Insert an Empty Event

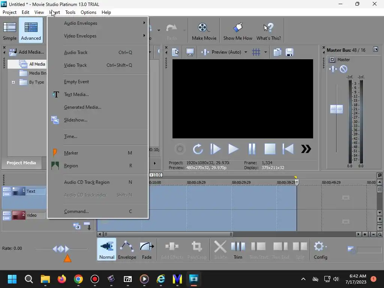point(98,82)
